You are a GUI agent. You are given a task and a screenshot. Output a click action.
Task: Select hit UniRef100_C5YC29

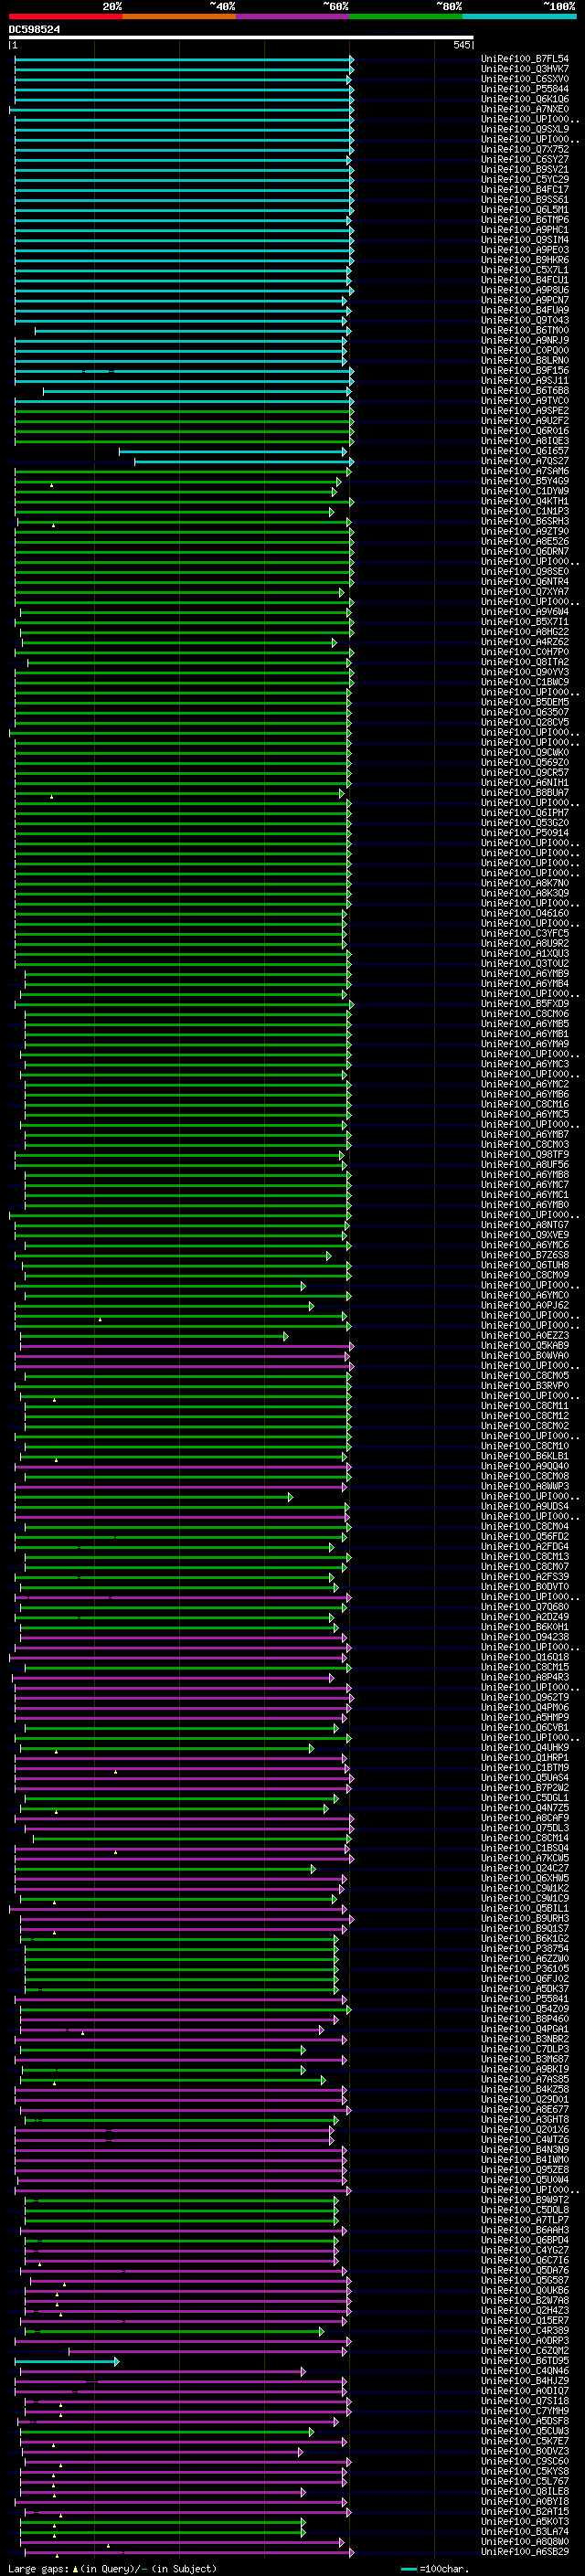point(525,180)
